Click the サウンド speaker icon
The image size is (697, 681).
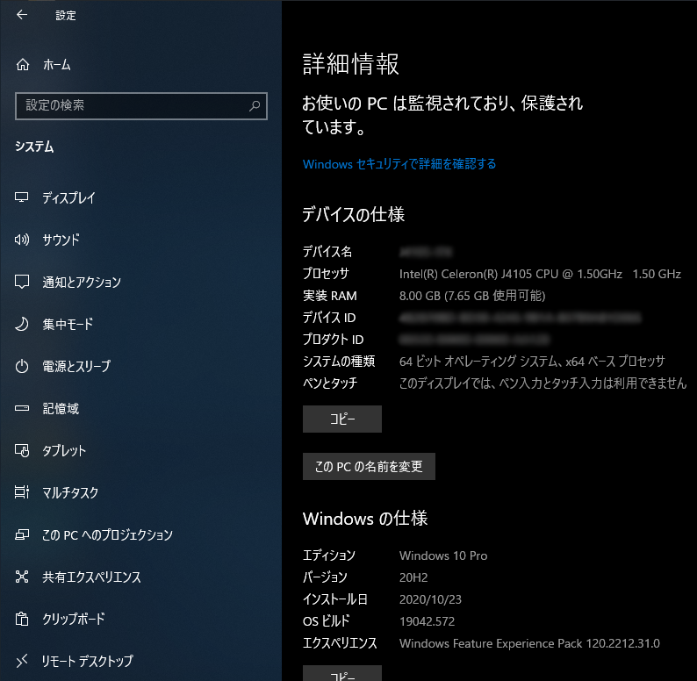point(22,240)
